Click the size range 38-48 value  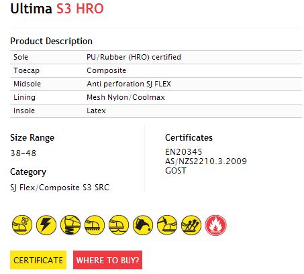pyautogui.click(x=23, y=153)
